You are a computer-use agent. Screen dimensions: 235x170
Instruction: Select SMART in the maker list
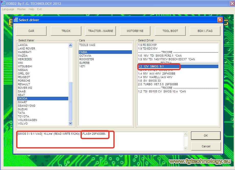(43, 102)
